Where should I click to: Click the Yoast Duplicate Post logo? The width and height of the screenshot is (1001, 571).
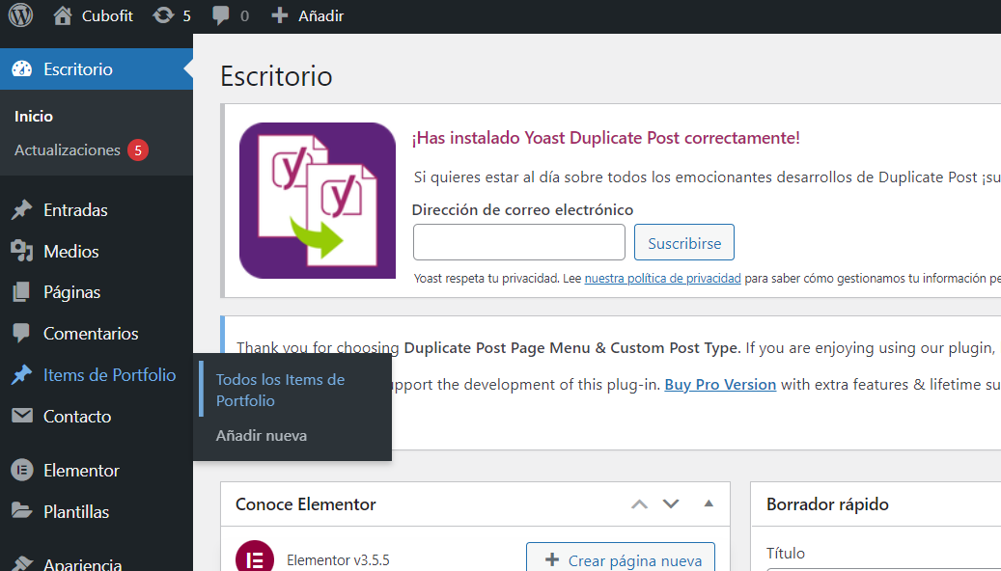point(318,201)
